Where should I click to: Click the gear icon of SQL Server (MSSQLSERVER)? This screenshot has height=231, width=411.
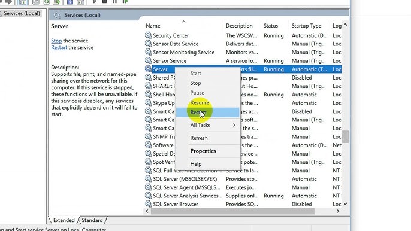(x=149, y=178)
